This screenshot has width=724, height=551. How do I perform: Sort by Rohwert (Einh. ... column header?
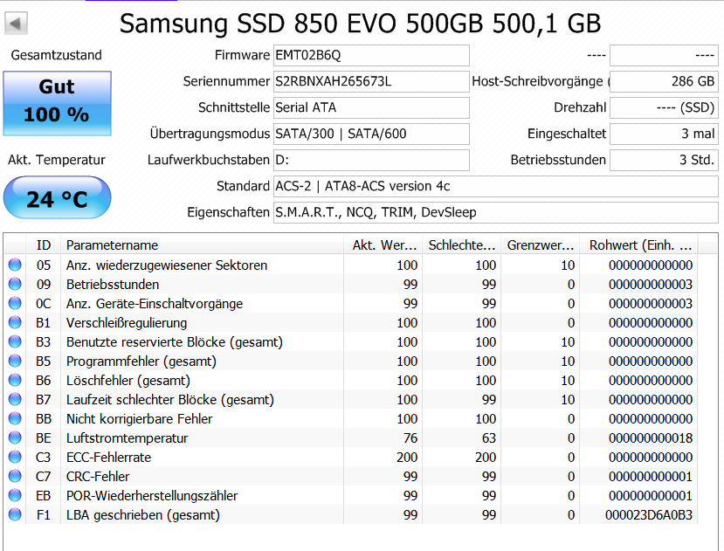point(639,245)
